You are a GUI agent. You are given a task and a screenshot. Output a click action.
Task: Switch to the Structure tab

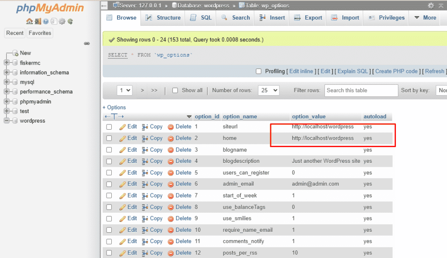click(163, 17)
